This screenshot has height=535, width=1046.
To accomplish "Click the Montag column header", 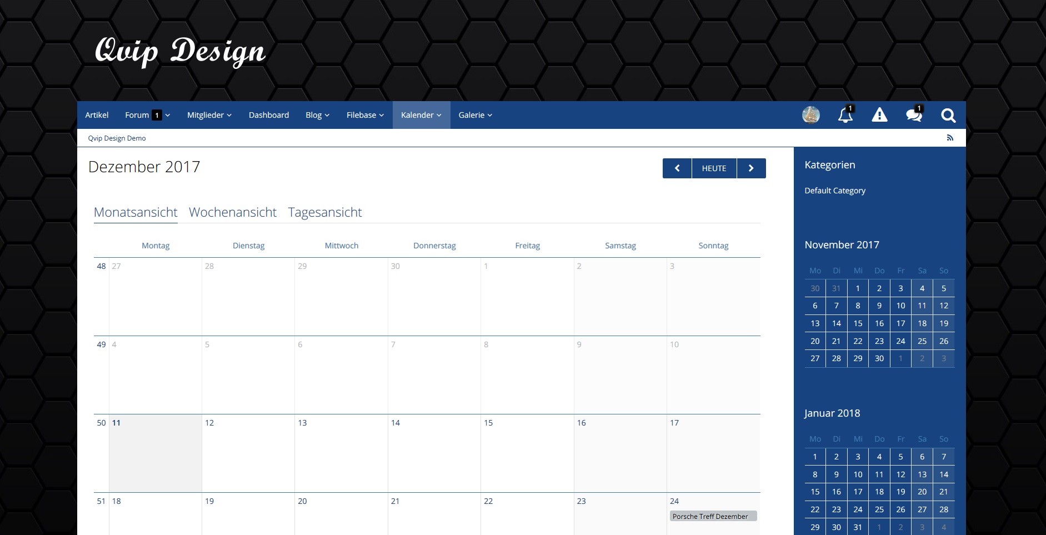I will pyautogui.click(x=156, y=246).
